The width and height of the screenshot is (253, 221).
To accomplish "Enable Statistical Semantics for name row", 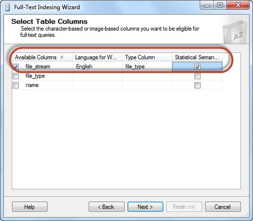I will pos(197,85).
